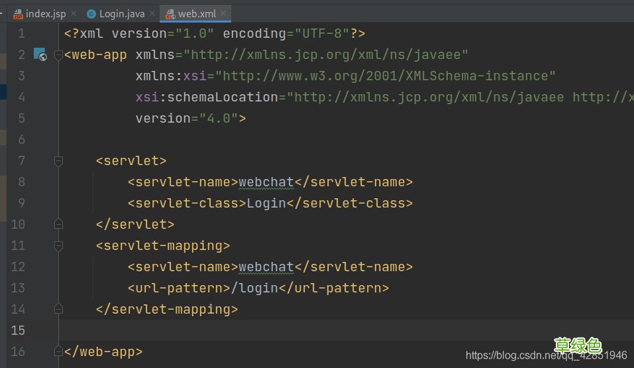Screen dimensions: 634x368
Task: Switch to the Login.java tab
Action: coord(116,14)
